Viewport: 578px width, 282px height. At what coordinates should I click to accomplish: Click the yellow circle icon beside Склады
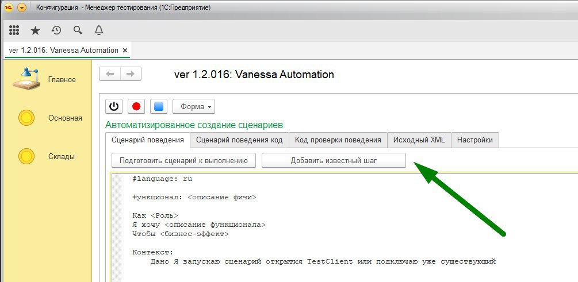click(26, 156)
